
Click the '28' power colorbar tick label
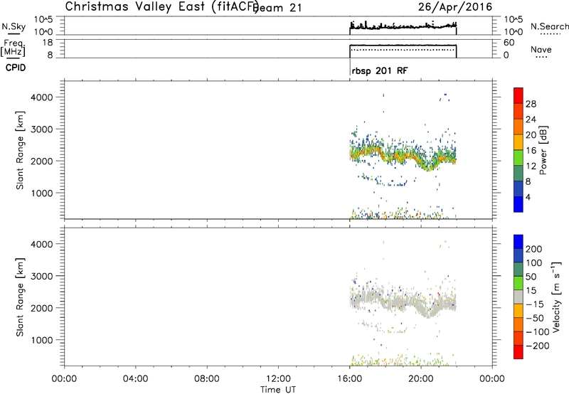(x=531, y=104)
